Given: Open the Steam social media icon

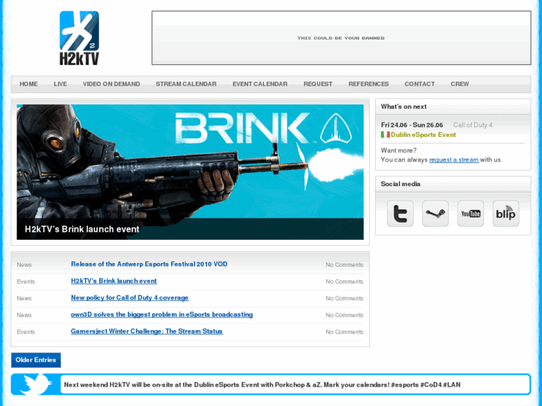Looking at the screenshot, I should [435, 214].
